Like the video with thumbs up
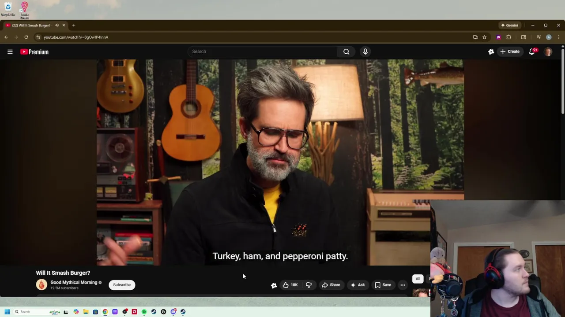The image size is (565, 317). 290,285
